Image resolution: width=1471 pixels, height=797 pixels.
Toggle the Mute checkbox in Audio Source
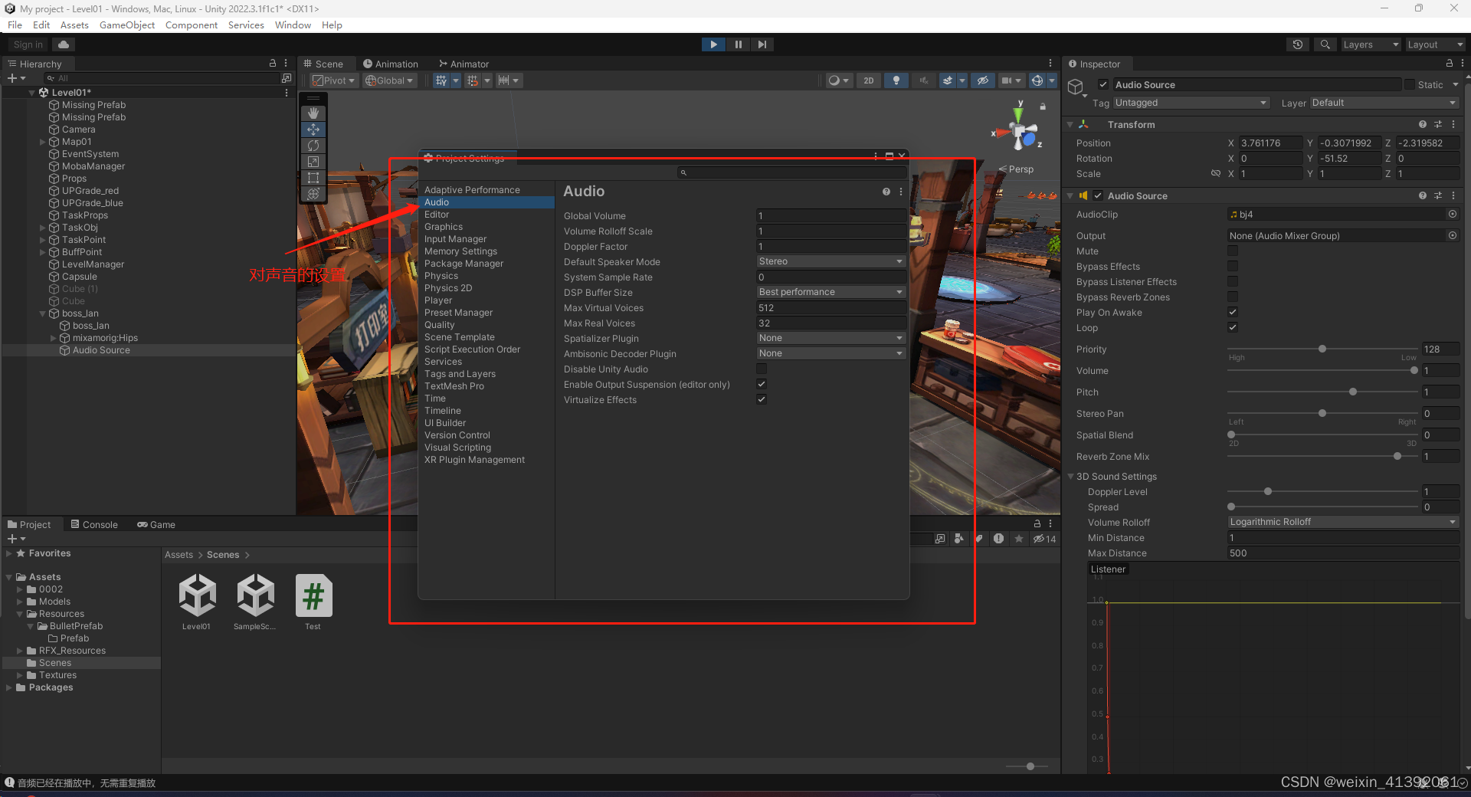(x=1233, y=251)
